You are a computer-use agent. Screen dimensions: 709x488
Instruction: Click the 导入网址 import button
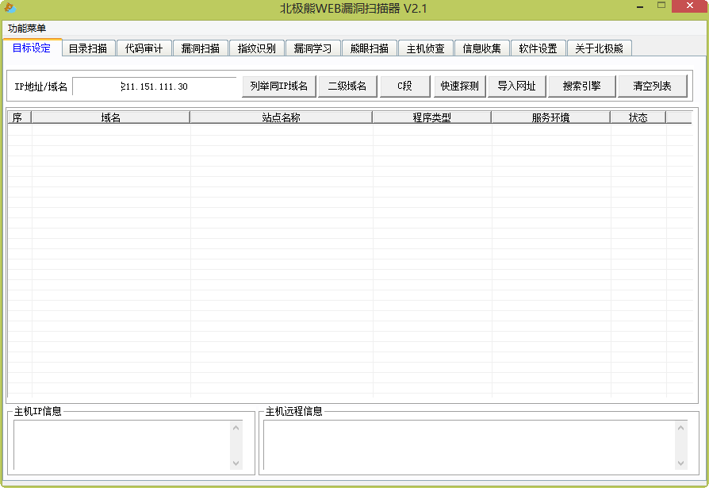pos(516,86)
